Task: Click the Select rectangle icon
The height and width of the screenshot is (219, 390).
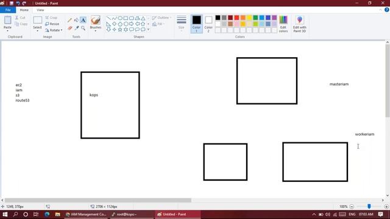Action: [x=38, y=20]
